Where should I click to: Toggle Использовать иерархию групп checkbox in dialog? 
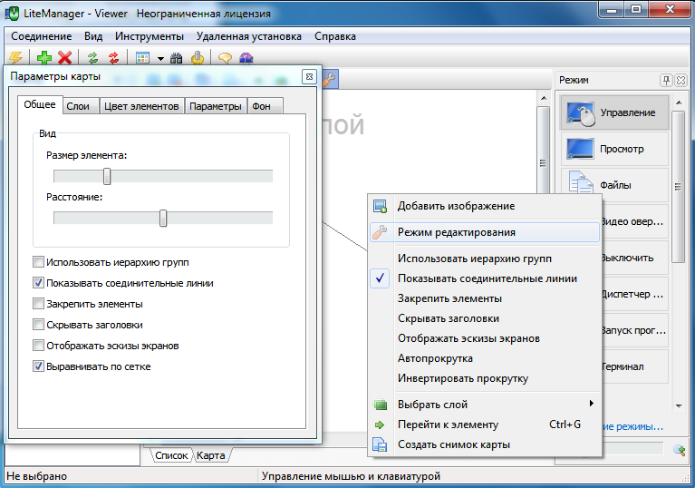pyautogui.click(x=39, y=262)
